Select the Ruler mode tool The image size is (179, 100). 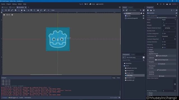(25, 10)
